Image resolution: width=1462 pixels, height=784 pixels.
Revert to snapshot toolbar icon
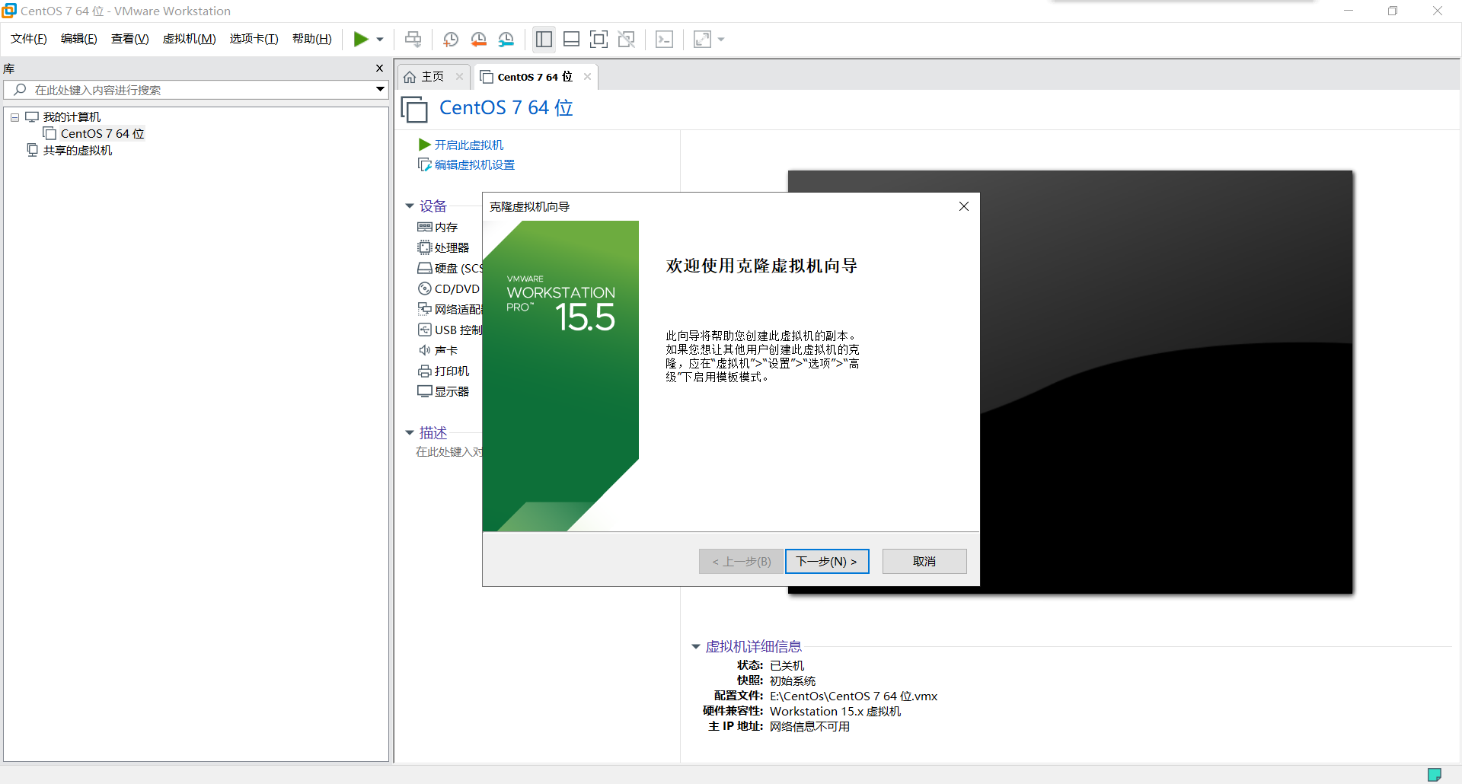[479, 40]
